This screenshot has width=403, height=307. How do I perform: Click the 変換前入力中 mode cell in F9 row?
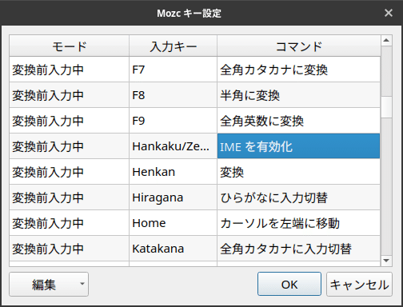pos(70,121)
